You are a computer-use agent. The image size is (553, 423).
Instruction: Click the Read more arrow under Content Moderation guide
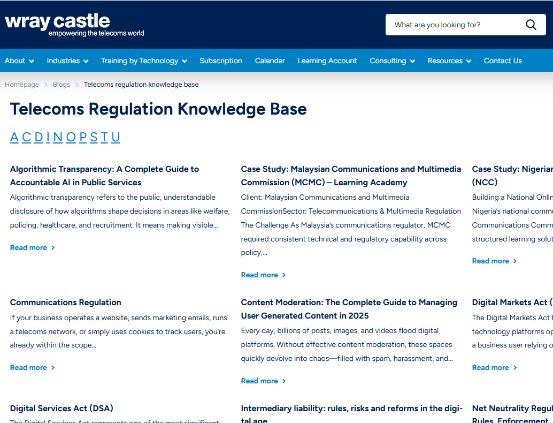point(283,381)
